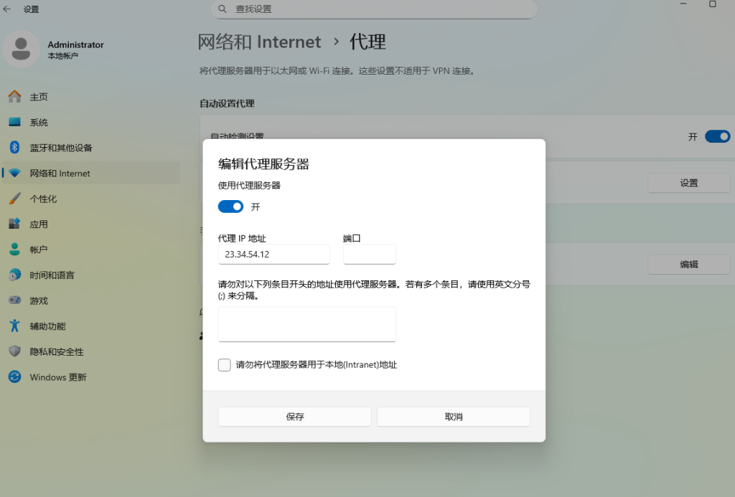Viewport: 735px width, 497px height.
Task: Open Time & Language (时间和语言) icon
Action: coord(14,275)
